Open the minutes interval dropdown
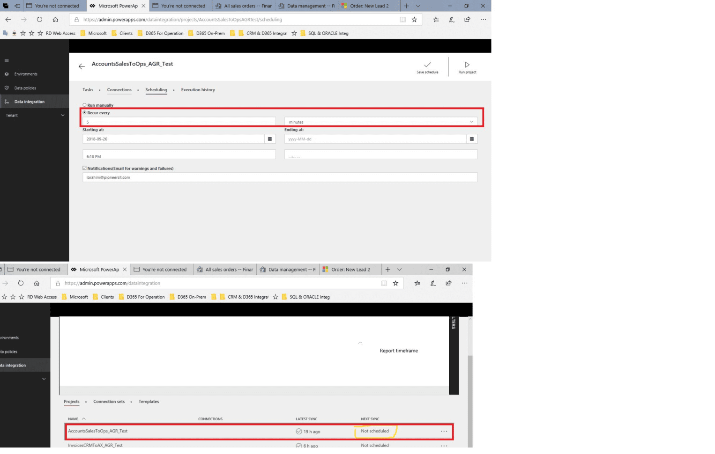 click(381, 122)
